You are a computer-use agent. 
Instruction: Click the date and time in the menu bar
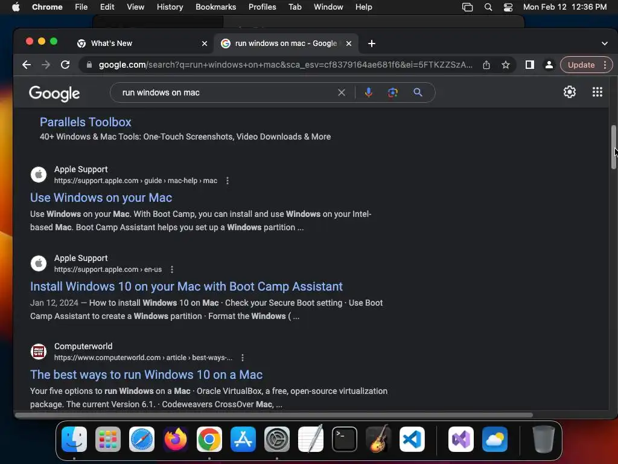[565, 7]
